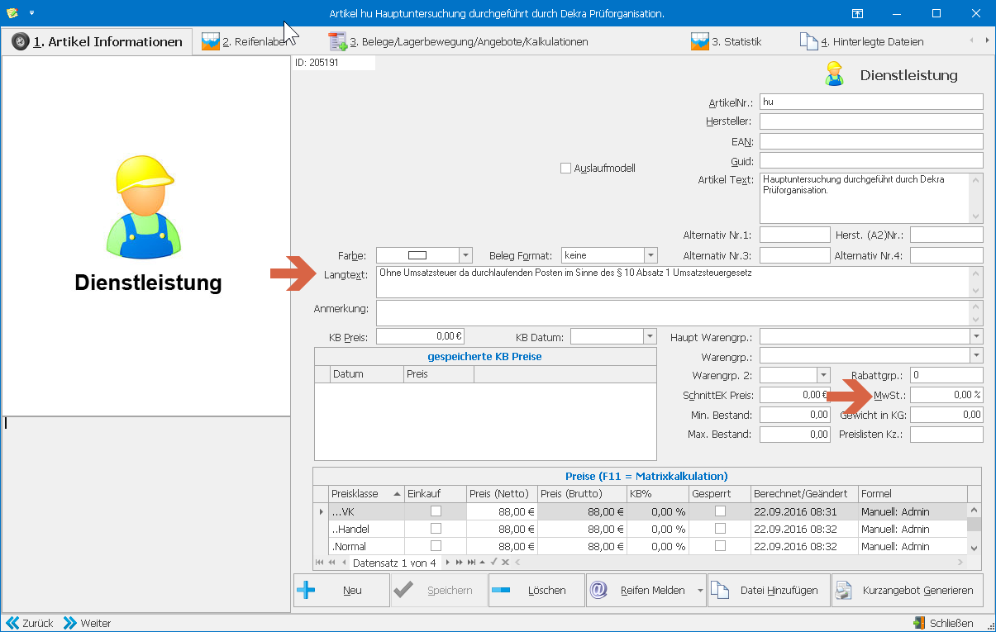Open the app icon menu in title bar
996x632 pixels.
(x=12, y=13)
